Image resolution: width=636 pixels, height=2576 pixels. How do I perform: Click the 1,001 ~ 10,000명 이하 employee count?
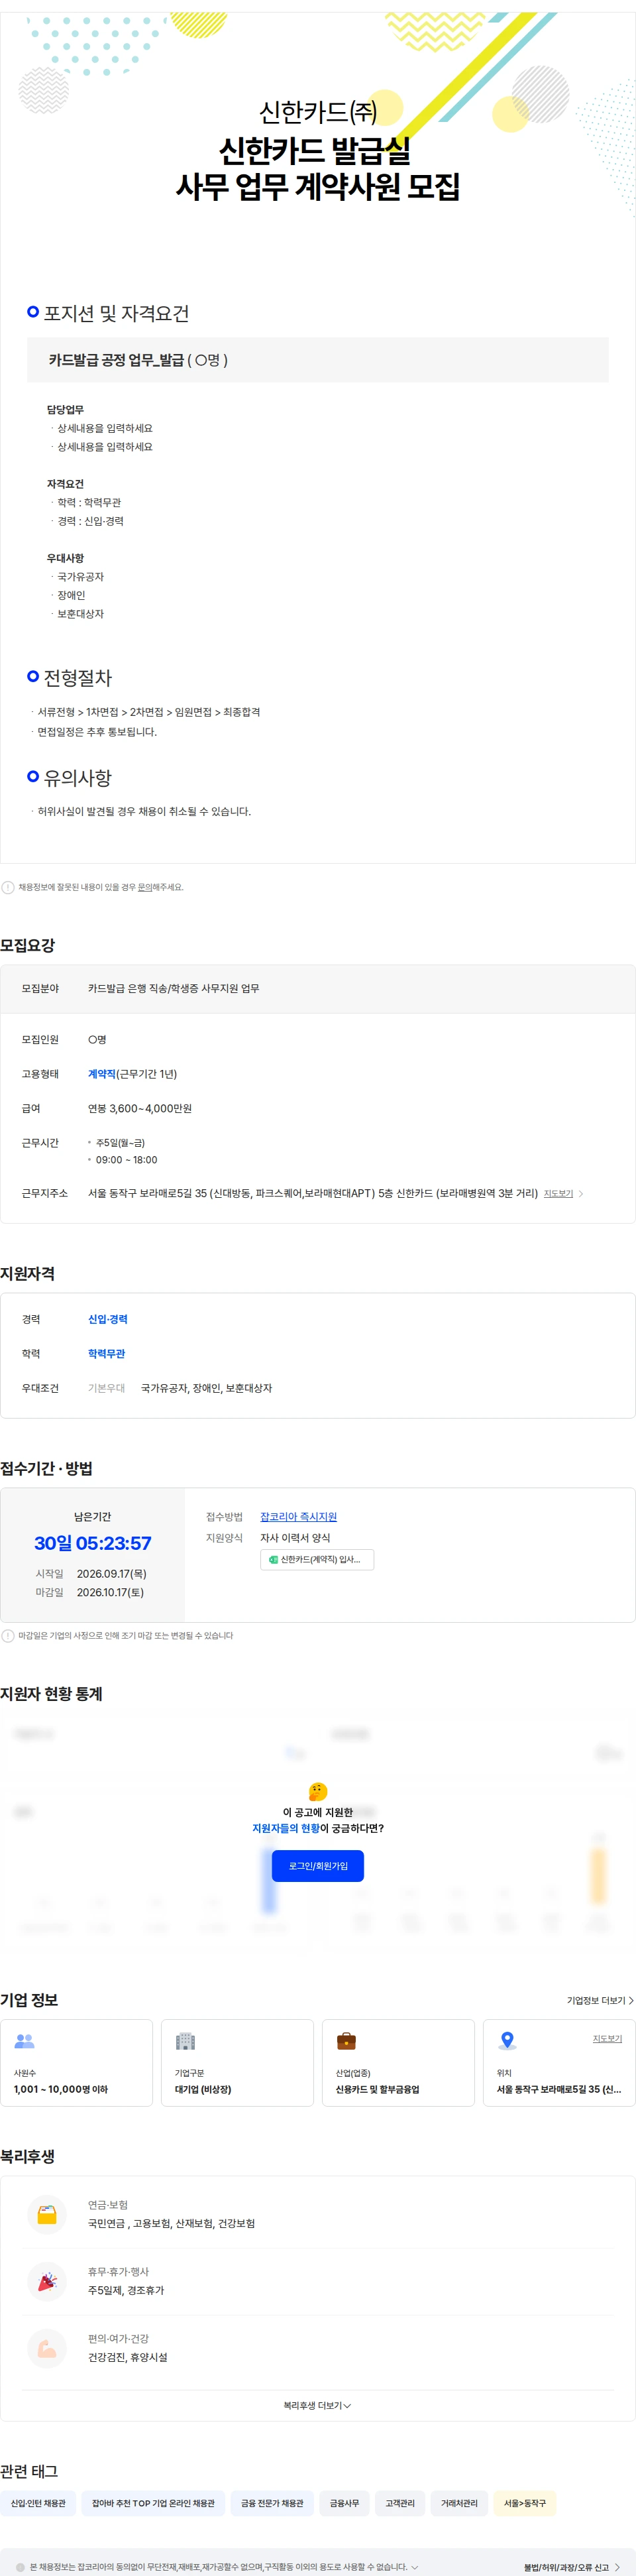point(61,2089)
